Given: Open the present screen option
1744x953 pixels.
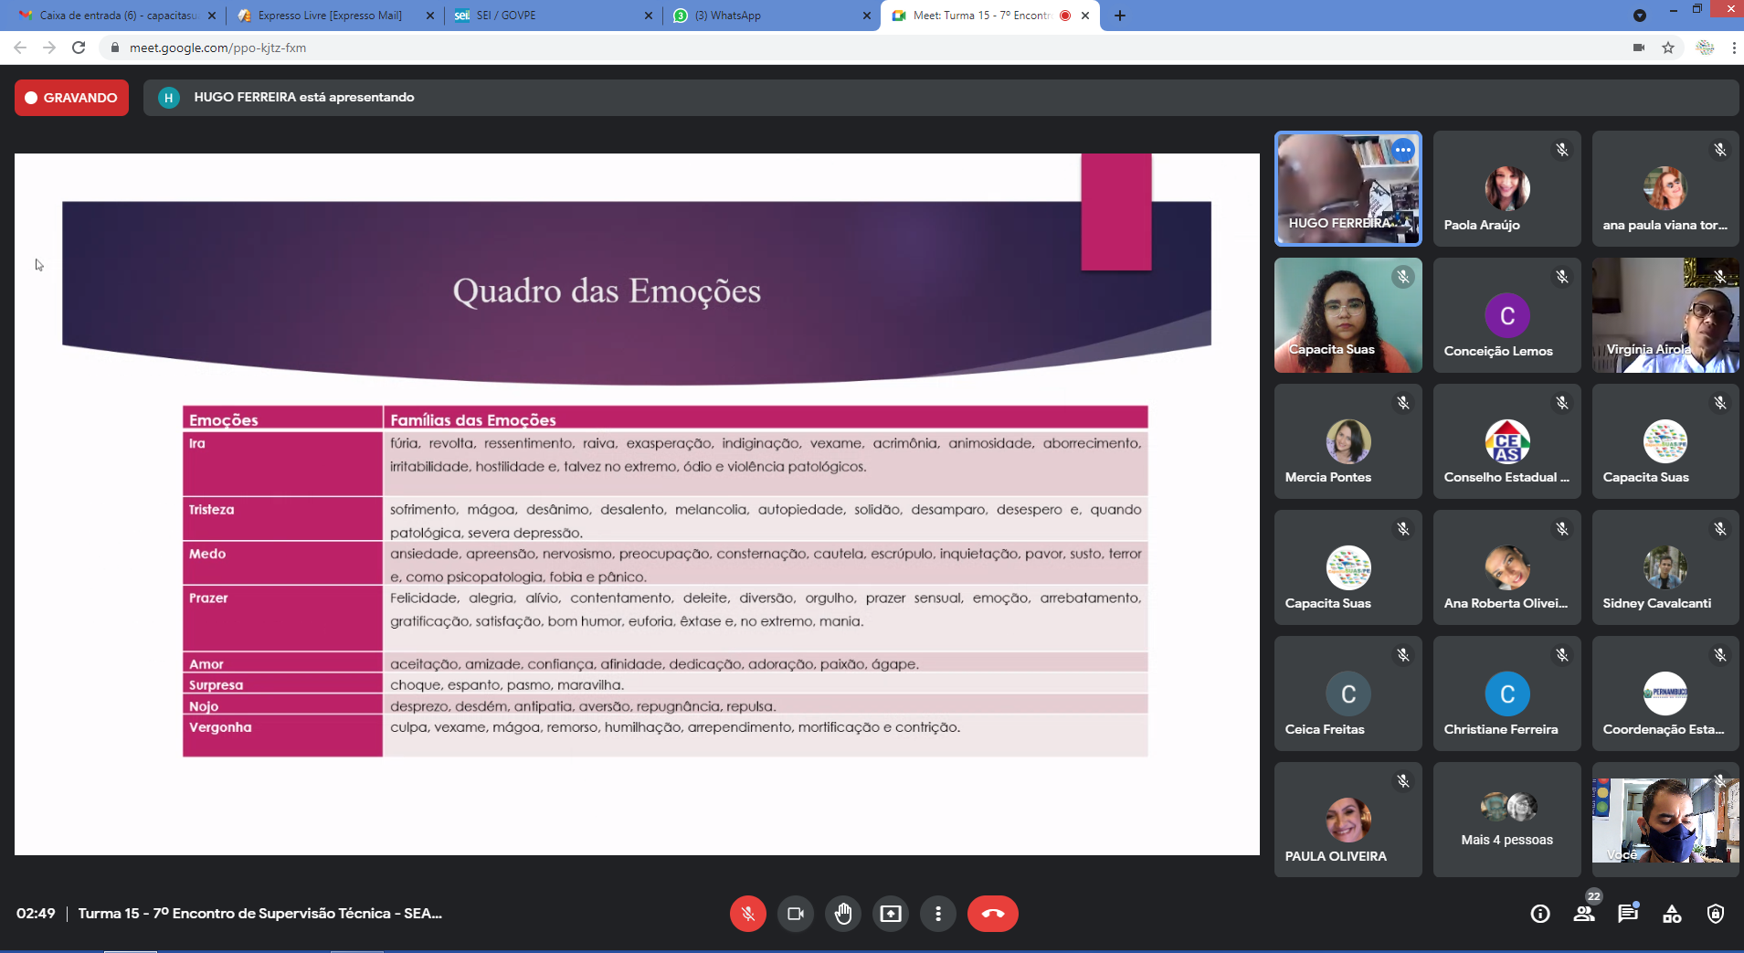Looking at the screenshot, I should click(890, 914).
